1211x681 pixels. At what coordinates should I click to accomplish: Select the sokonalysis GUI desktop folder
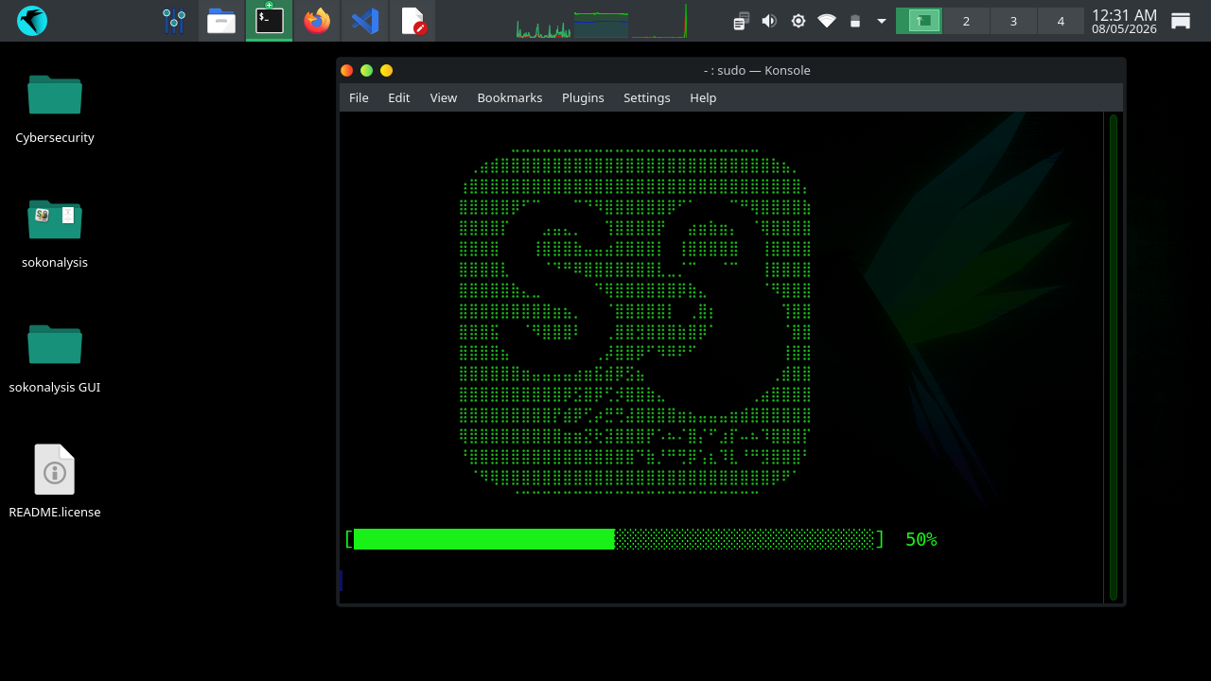click(55, 358)
